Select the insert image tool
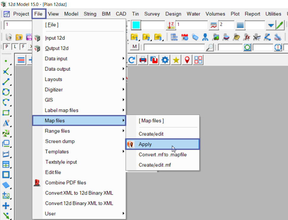This screenshot has width=288, height=220. 6,195
